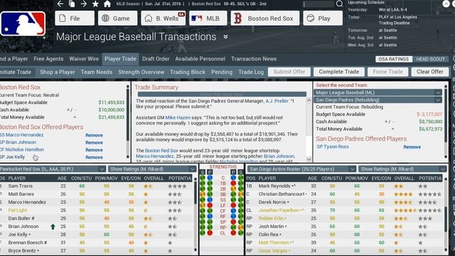Select Joe Kelly row in Pawtucket roster

point(97,235)
